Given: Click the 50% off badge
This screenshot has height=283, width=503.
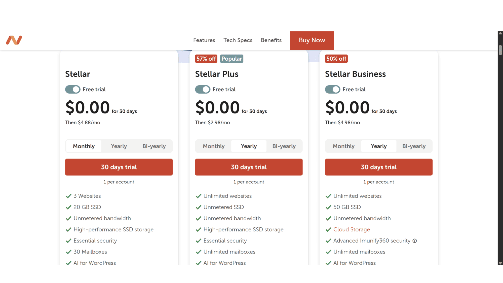Looking at the screenshot, I should 336,59.
